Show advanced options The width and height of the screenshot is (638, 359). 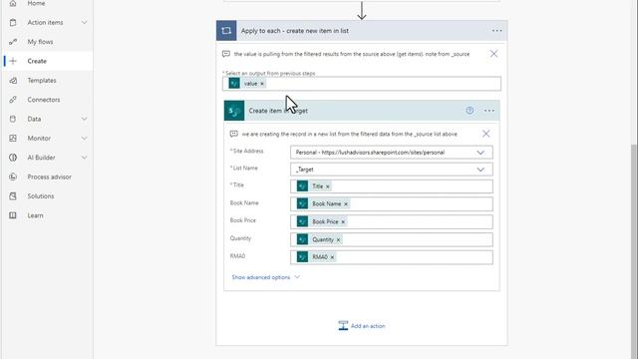click(265, 277)
